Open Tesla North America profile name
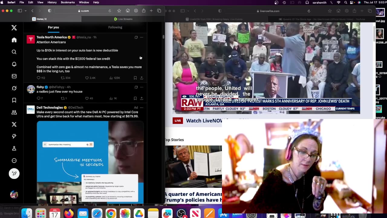387x218 pixels. (52, 37)
